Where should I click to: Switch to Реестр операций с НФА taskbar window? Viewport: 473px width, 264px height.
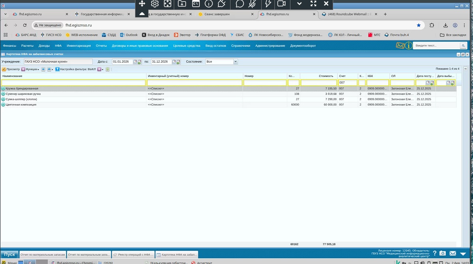[x=133, y=255]
